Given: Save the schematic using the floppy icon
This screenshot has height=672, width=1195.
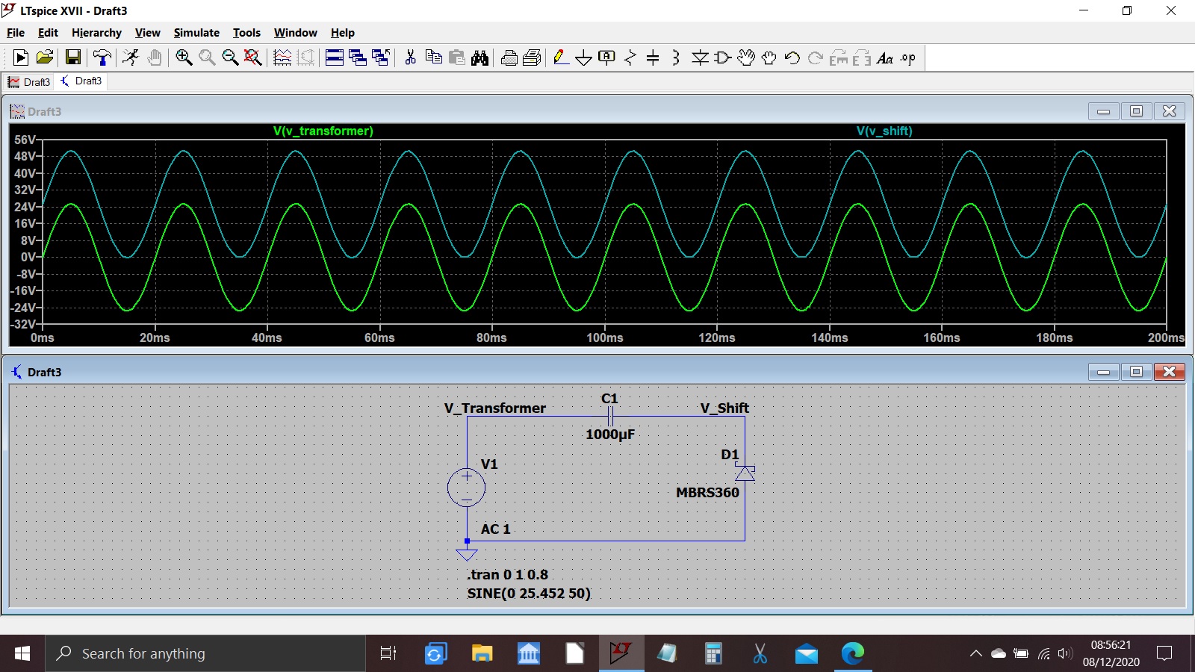Looking at the screenshot, I should point(73,57).
